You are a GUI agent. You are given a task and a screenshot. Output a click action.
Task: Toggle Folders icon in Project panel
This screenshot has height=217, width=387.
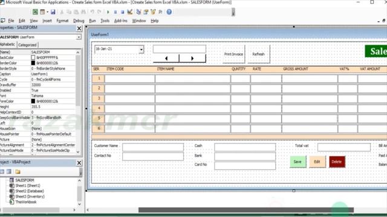(18, 171)
